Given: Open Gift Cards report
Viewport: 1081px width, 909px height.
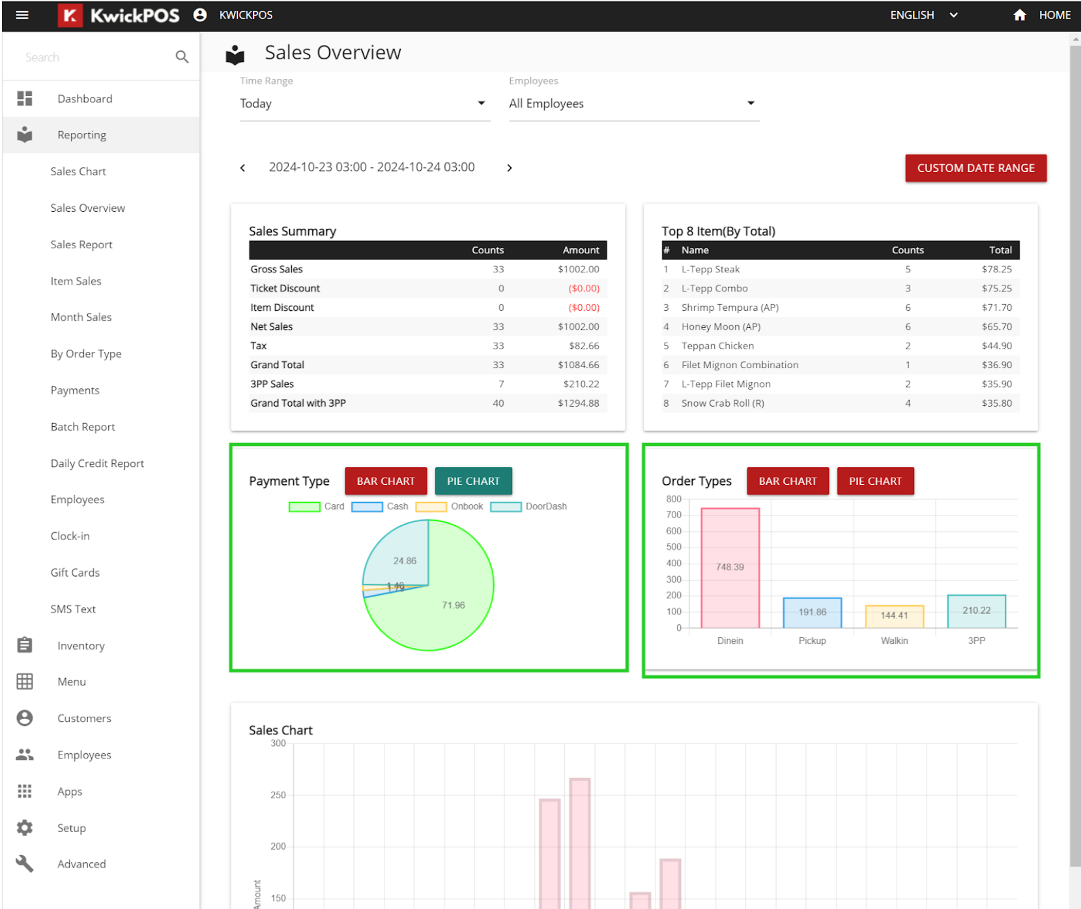Looking at the screenshot, I should coord(76,573).
